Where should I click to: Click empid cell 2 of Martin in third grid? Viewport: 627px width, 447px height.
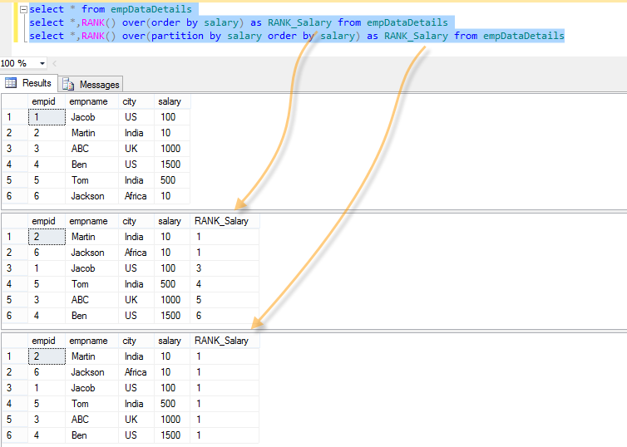pyautogui.click(x=47, y=356)
